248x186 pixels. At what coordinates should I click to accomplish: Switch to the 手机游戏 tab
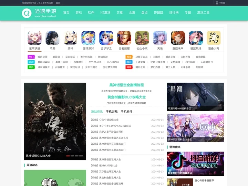(x=112, y=112)
